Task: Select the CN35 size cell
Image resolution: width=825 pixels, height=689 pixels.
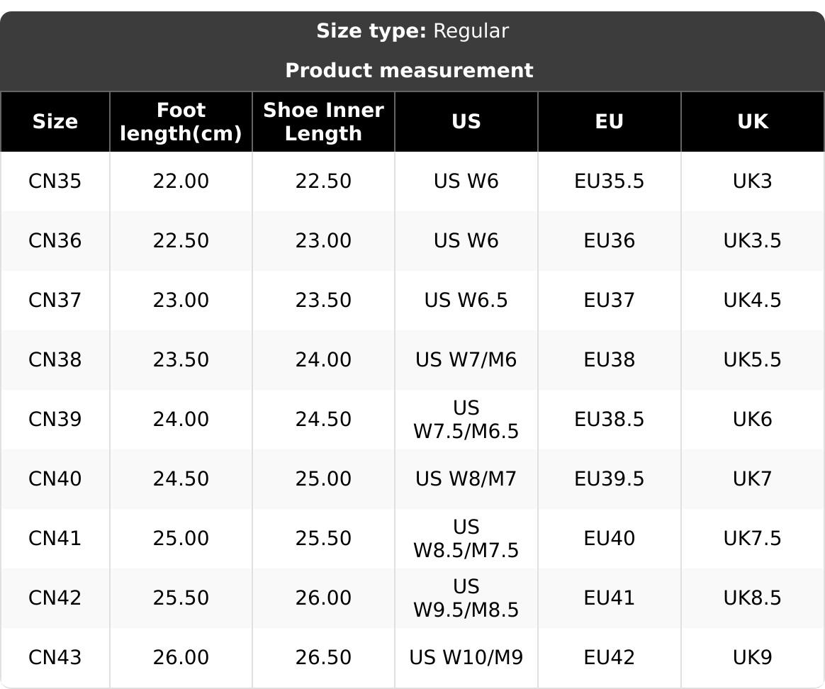Action: point(55,181)
